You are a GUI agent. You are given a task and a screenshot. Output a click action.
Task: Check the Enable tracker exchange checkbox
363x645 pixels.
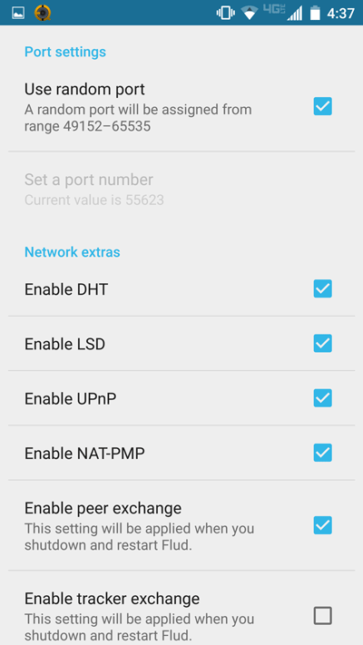pos(323,616)
